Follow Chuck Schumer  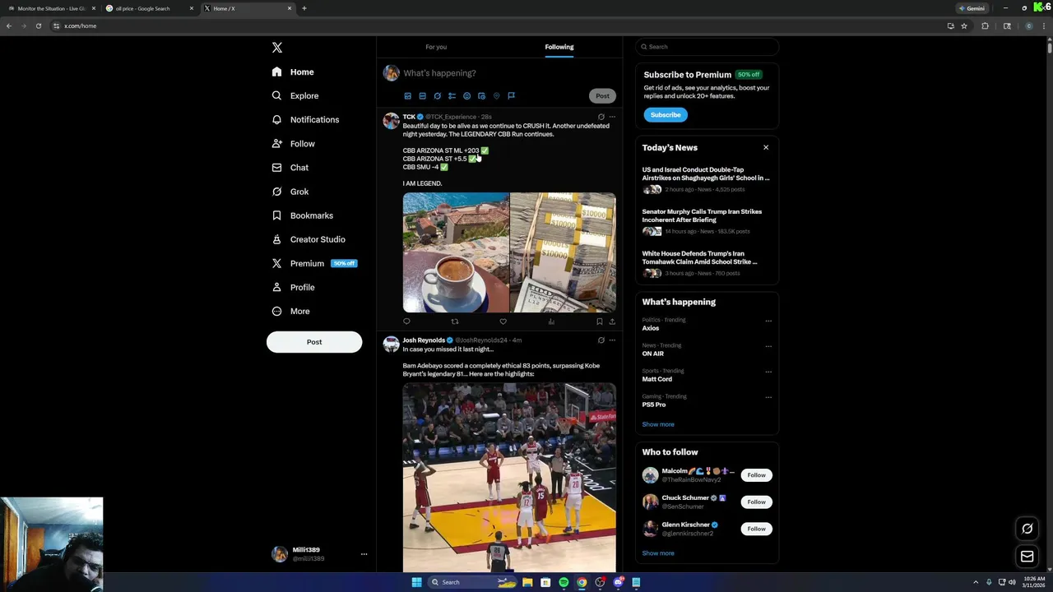[756, 502]
